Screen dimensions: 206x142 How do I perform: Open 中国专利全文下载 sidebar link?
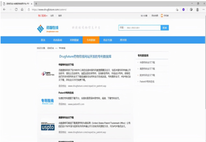click(147, 62)
